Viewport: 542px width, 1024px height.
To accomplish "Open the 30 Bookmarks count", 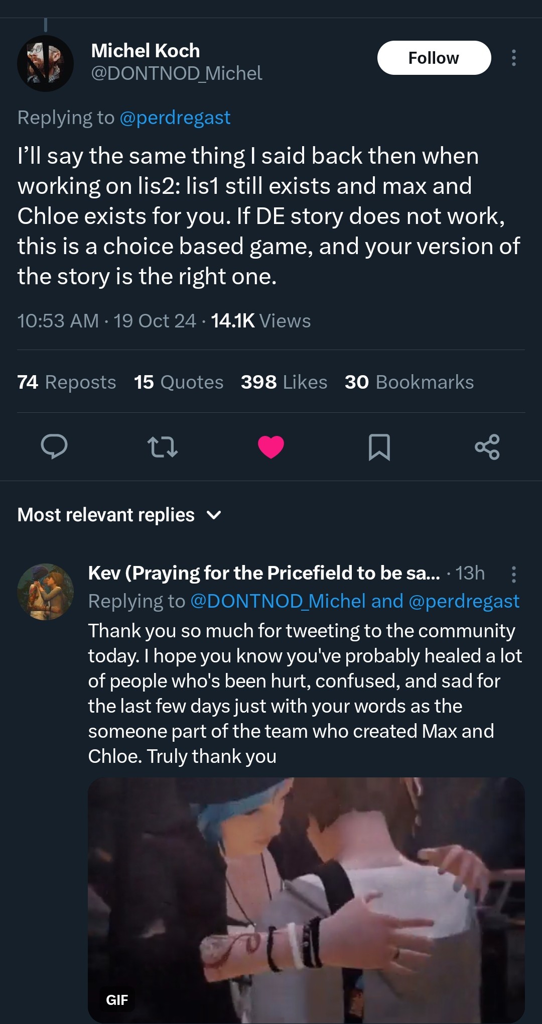I will coord(409,382).
